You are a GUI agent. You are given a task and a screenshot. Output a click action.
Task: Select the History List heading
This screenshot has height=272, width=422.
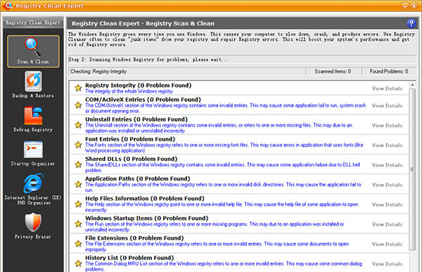point(129,258)
